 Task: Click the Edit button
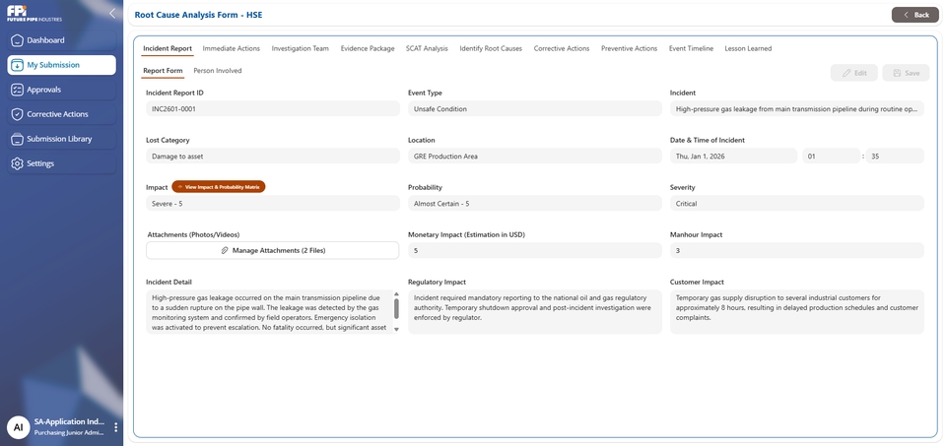point(853,73)
